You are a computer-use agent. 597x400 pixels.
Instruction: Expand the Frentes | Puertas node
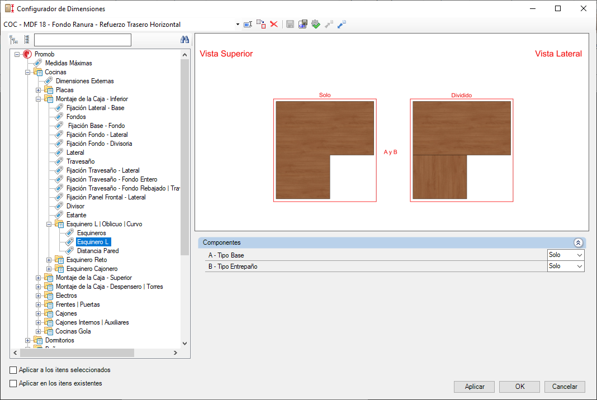point(39,305)
